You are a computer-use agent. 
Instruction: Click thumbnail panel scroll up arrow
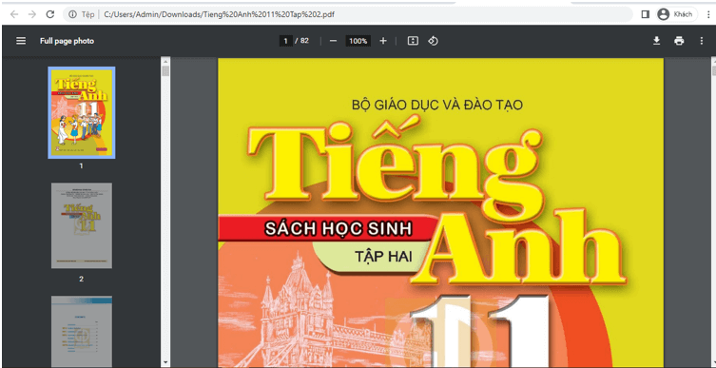pyautogui.click(x=165, y=61)
